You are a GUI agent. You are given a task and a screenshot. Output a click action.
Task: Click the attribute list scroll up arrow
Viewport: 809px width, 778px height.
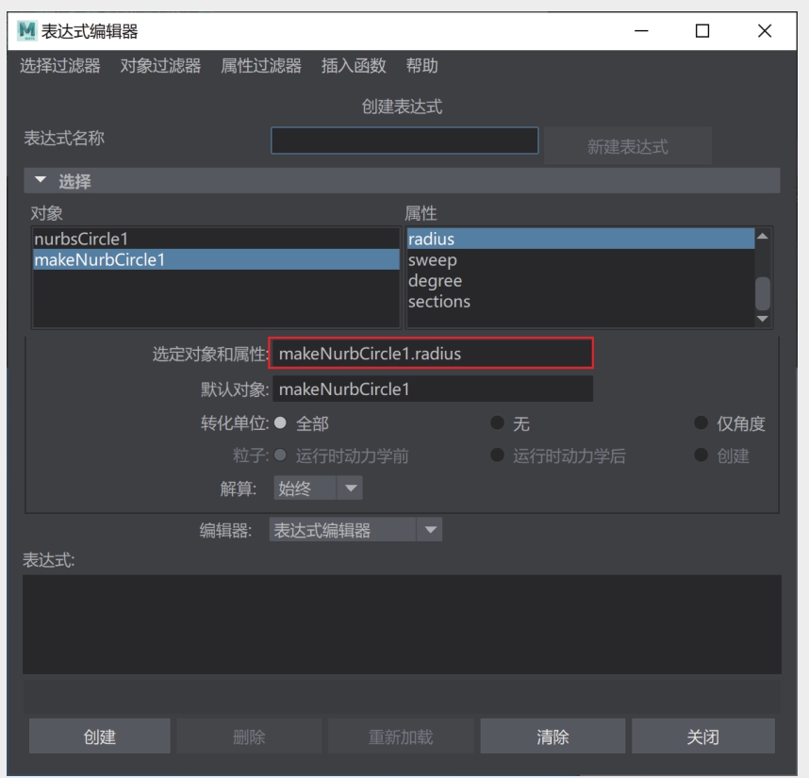(x=763, y=237)
